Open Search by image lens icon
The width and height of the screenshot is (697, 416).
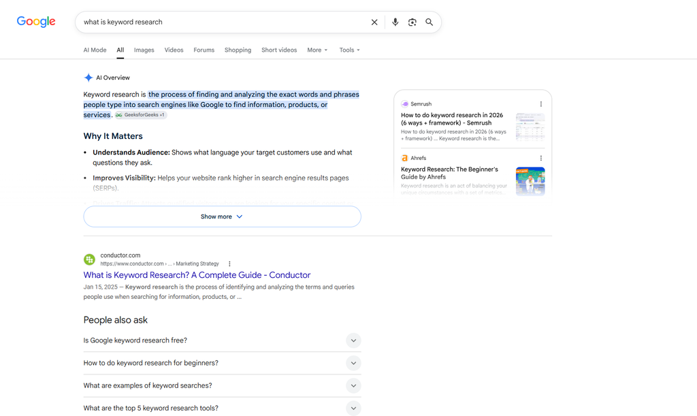click(x=412, y=22)
